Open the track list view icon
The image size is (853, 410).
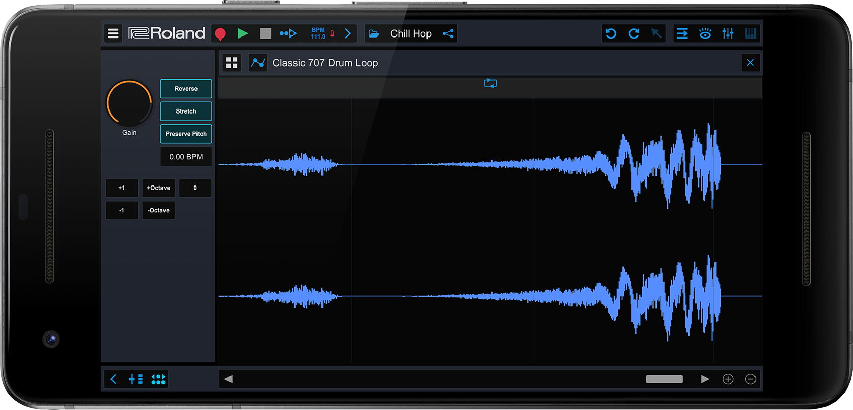[x=682, y=33]
